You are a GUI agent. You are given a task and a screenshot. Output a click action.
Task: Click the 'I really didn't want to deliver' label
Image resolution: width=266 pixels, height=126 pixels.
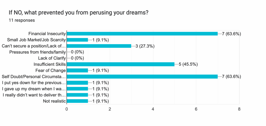[x=34, y=95]
